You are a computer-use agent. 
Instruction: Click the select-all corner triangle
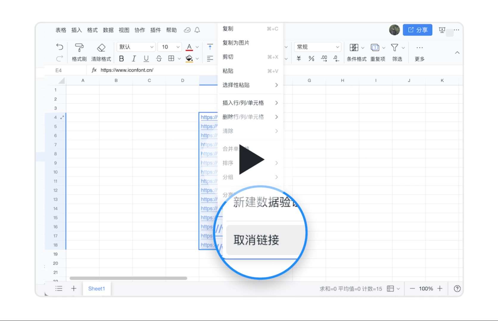61,81
